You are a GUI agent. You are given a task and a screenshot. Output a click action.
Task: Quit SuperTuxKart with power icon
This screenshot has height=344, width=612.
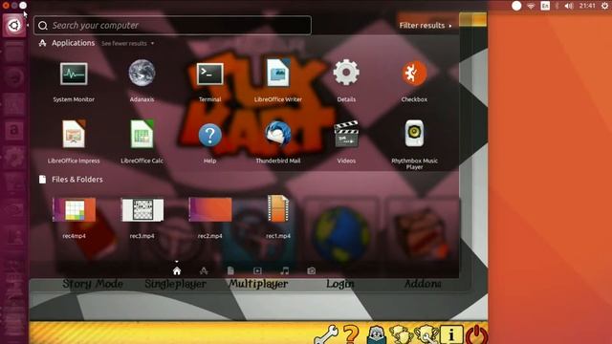(476, 334)
